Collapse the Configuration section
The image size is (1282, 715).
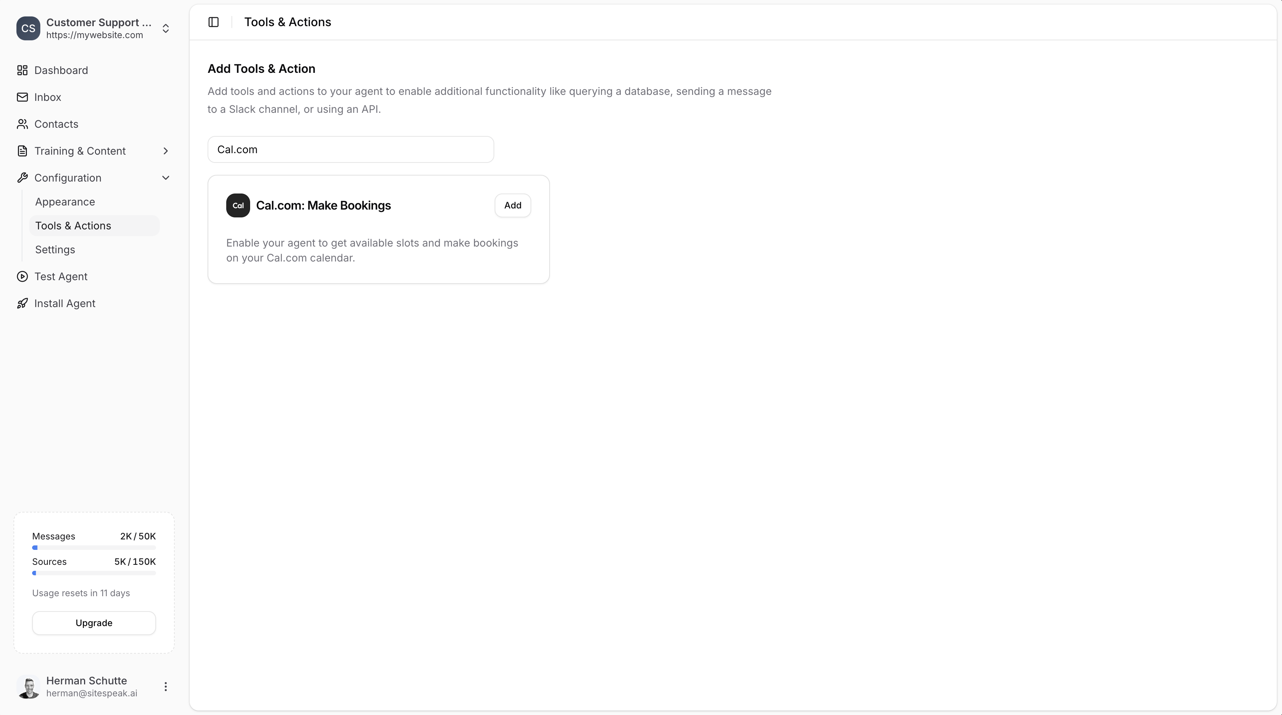166,178
